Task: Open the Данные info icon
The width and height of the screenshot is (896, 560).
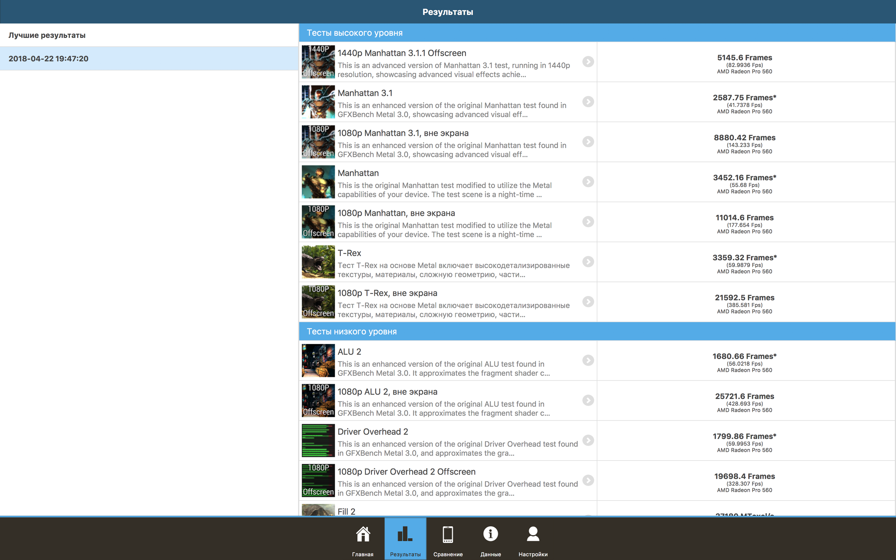Action: click(490, 534)
